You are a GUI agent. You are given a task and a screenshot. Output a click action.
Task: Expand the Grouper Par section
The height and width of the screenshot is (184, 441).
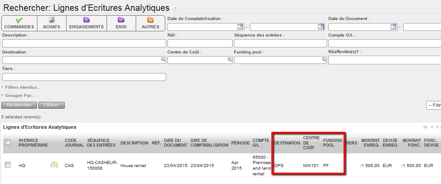pyautogui.click(x=20, y=95)
